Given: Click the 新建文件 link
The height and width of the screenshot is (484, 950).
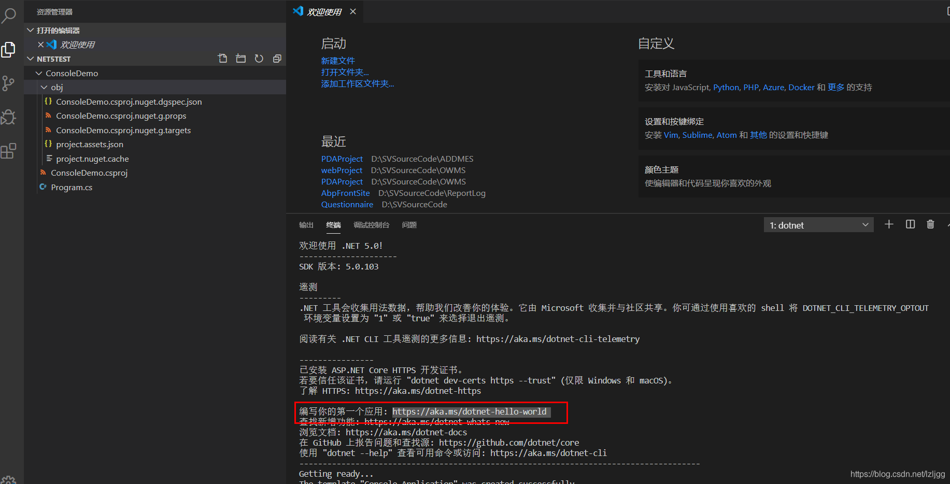Looking at the screenshot, I should 338,61.
